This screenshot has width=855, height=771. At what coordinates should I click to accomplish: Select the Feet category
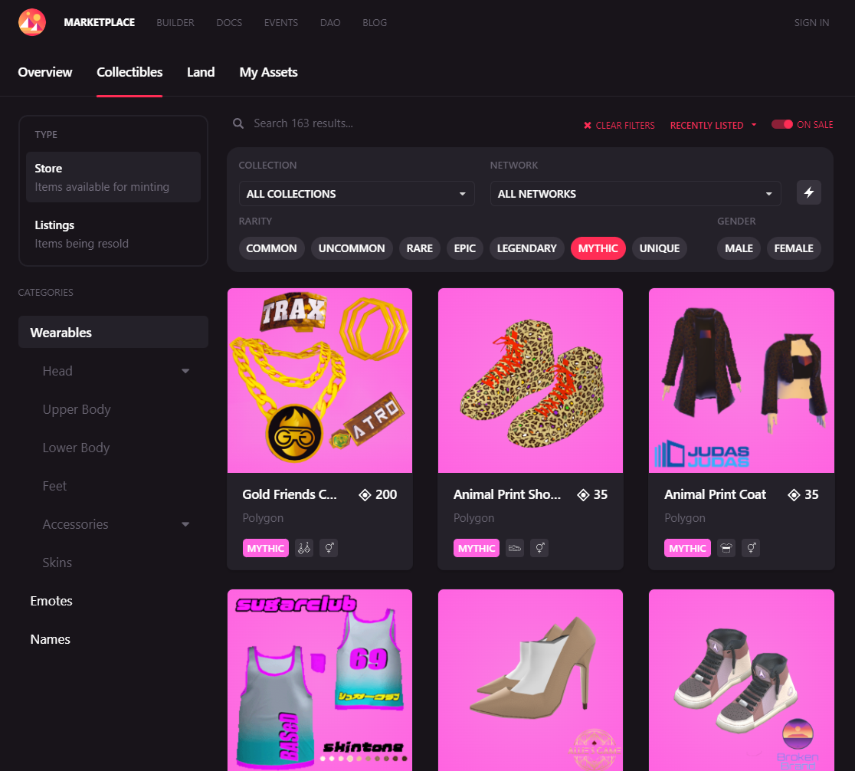54,486
